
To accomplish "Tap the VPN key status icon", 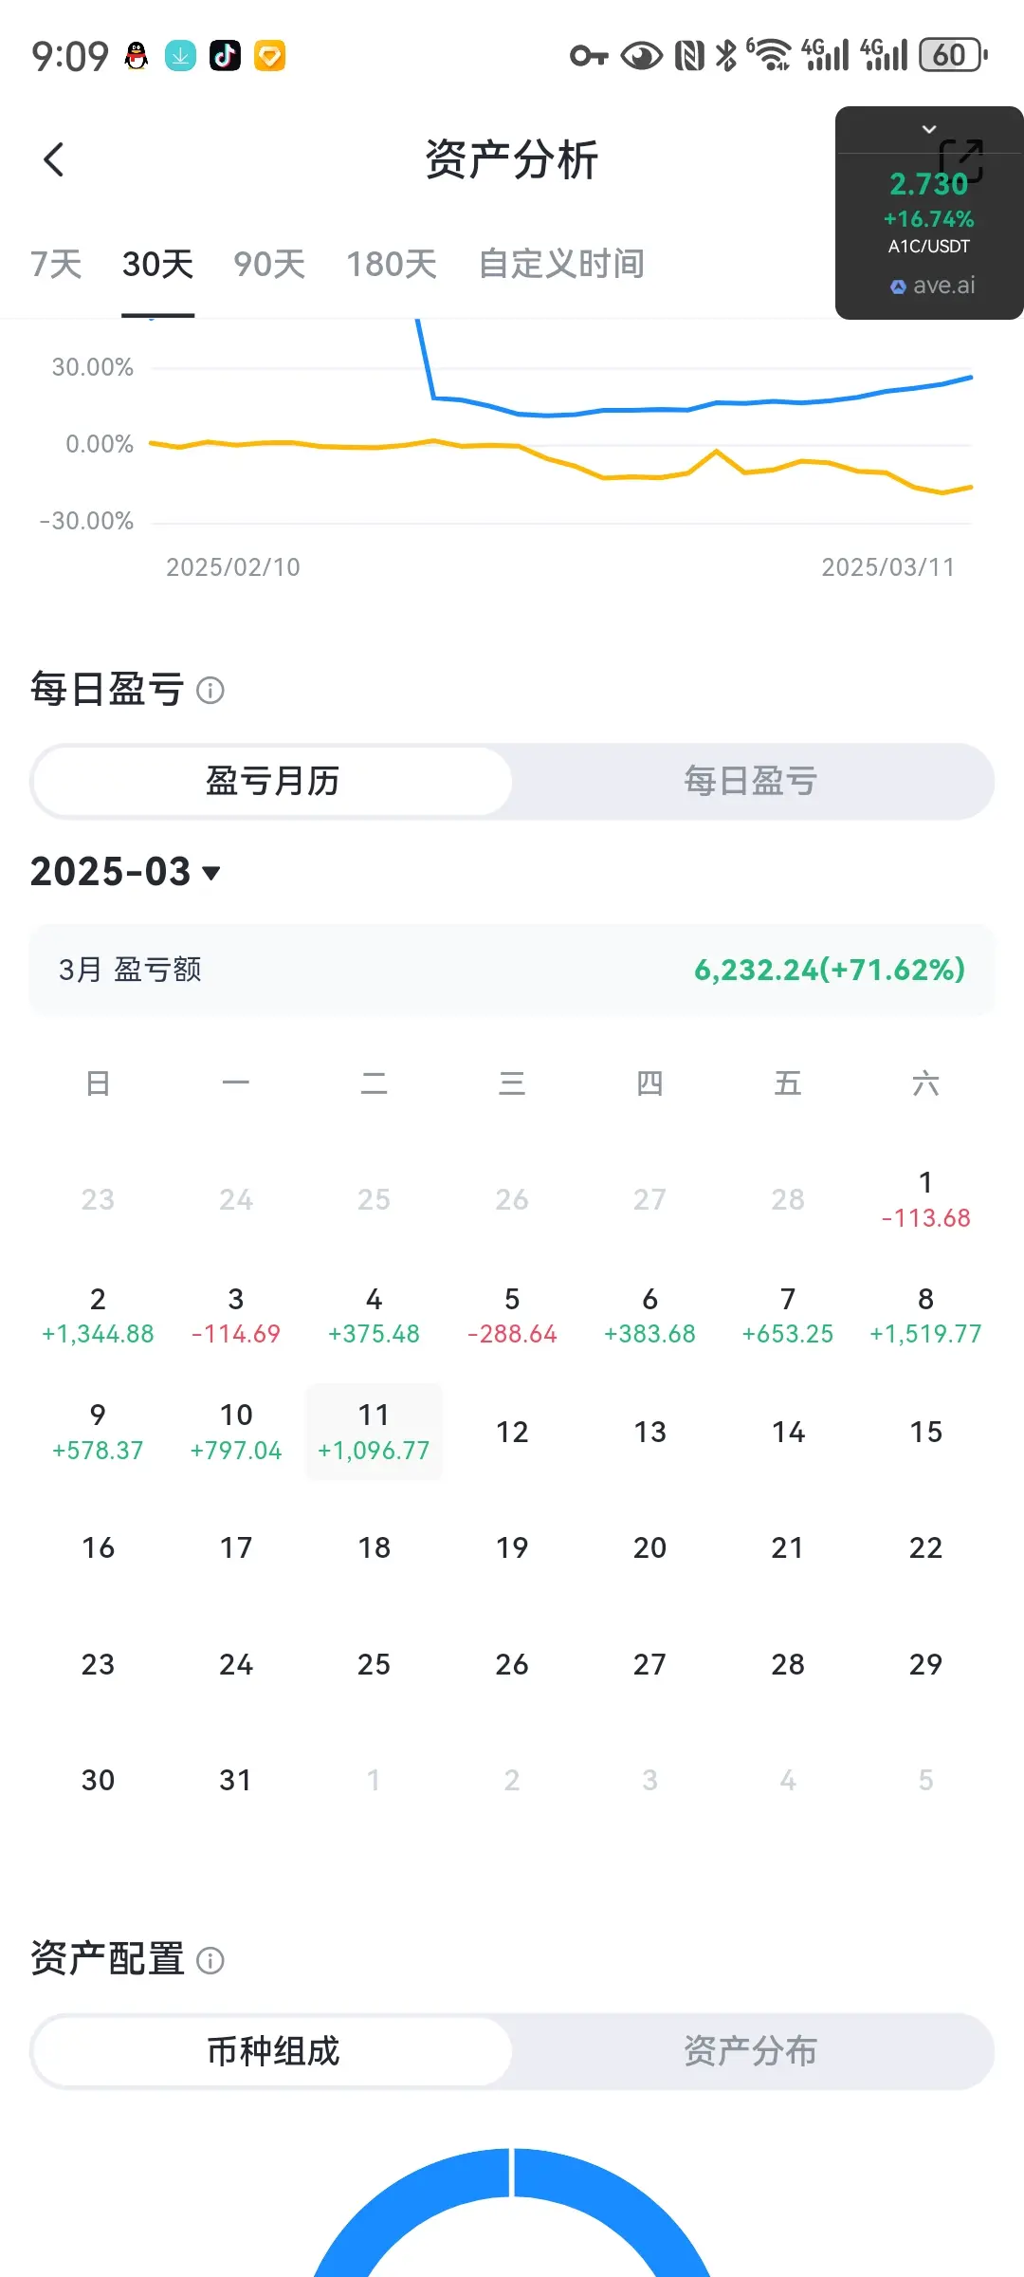I will point(589,56).
